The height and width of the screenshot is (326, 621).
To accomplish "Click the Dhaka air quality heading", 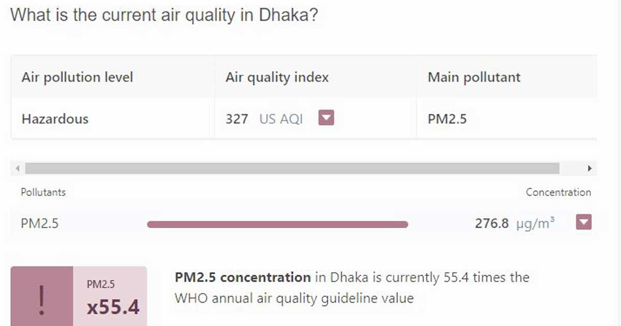I will (x=164, y=14).
